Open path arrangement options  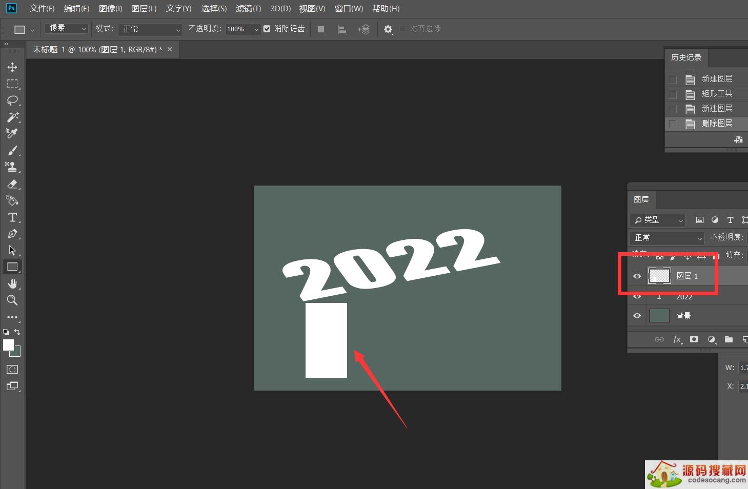pyautogui.click(x=363, y=29)
